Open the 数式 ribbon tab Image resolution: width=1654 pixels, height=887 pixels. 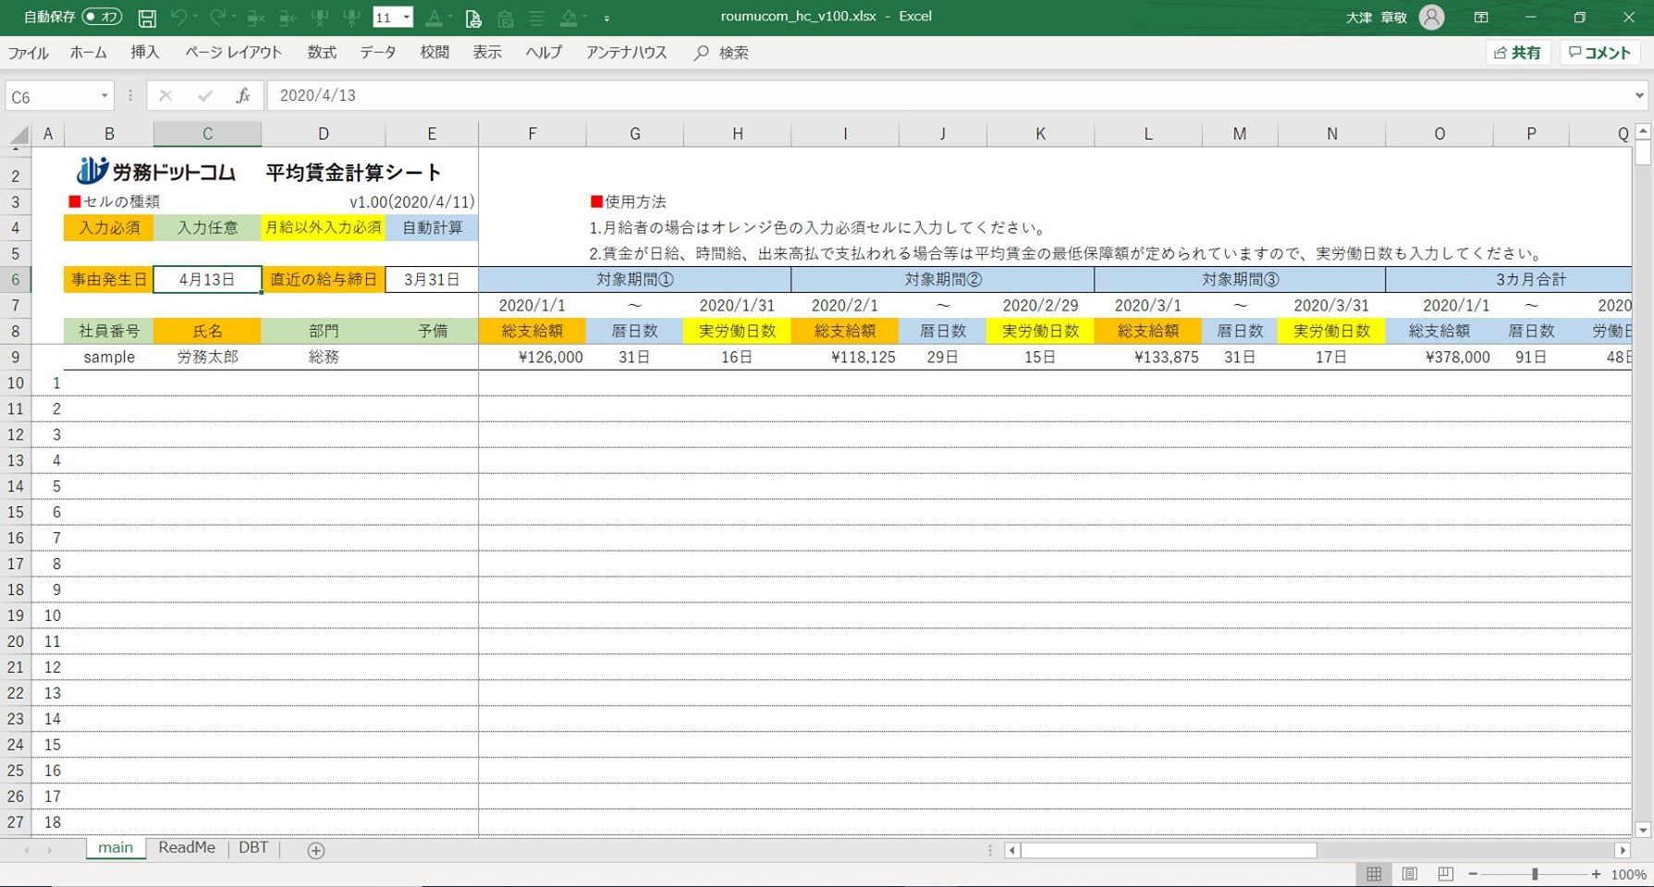click(x=322, y=53)
